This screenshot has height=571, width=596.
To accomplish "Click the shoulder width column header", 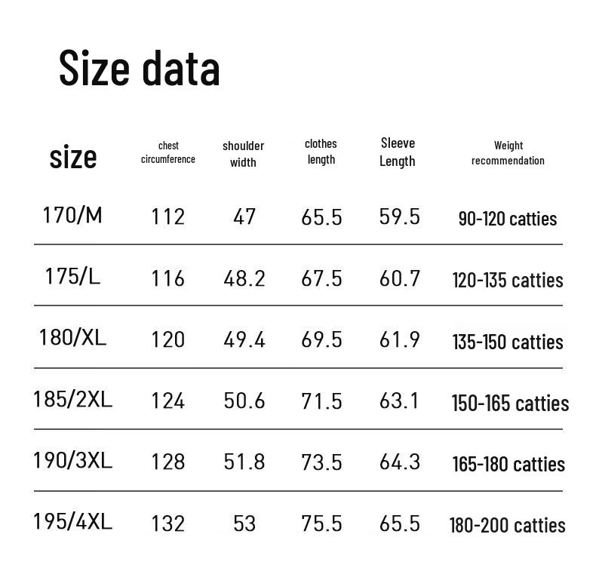I will point(243,154).
